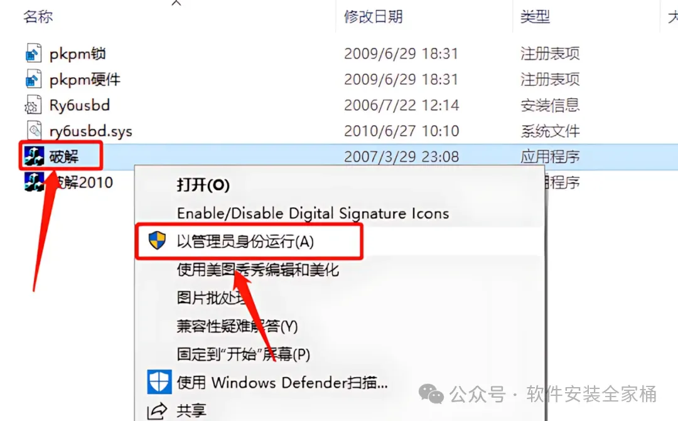Image resolution: width=678 pixels, height=421 pixels.
Task: Select the 破解 application icon
Action: (34, 156)
